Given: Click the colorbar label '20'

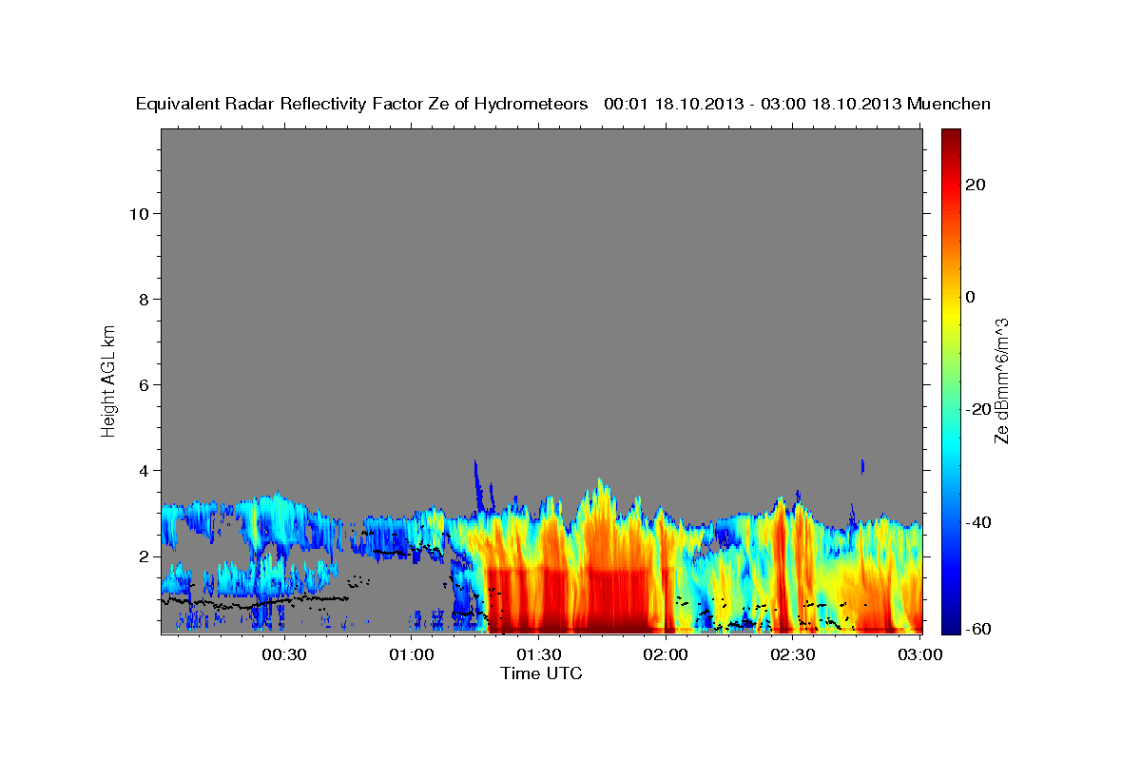Looking at the screenshot, I should click(975, 185).
